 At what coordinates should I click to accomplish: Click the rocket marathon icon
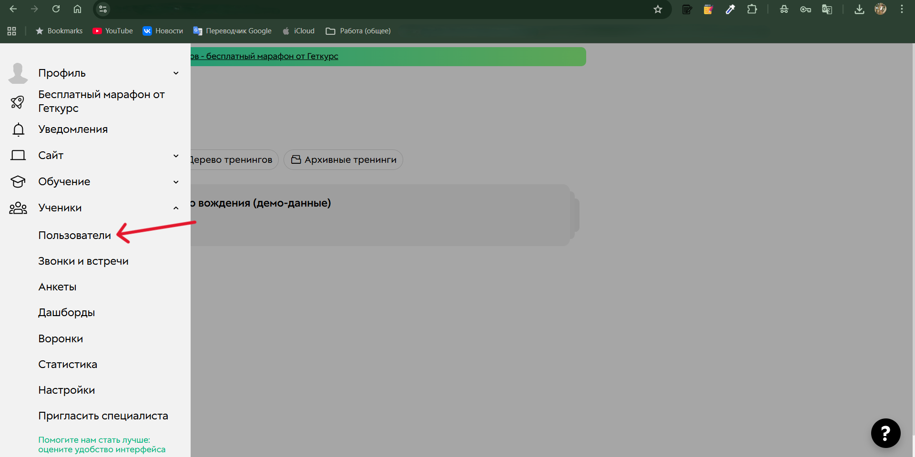tap(18, 102)
